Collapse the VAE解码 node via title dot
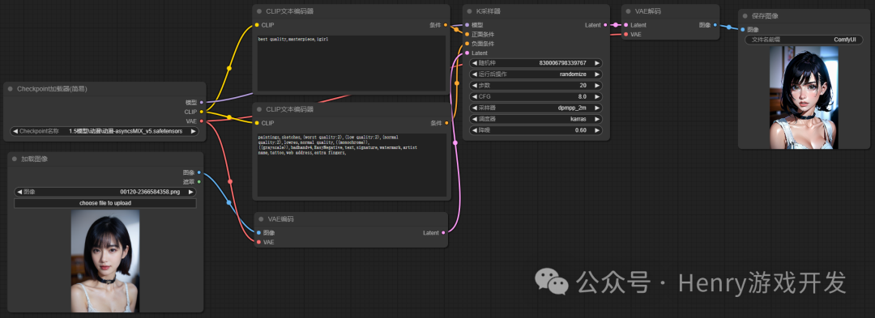875x318 pixels. pos(629,11)
